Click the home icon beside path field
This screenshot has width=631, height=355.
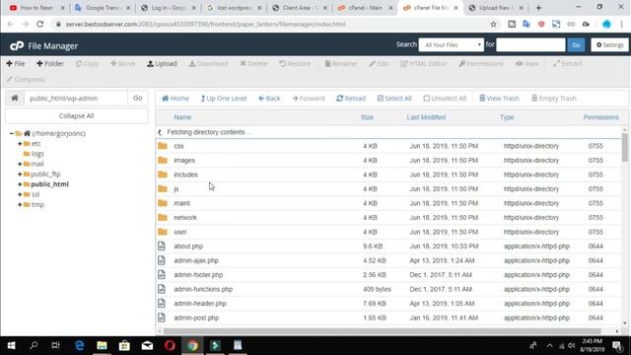point(15,99)
